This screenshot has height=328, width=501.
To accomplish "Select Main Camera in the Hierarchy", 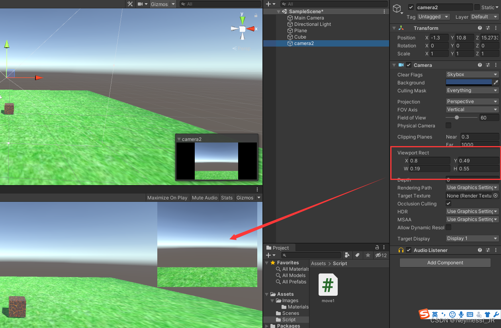I will tap(309, 18).
